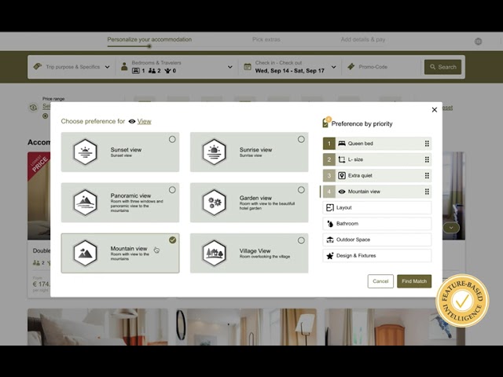The image size is (503, 377).
Task: Select the Garden view radio button
Action: click(x=301, y=190)
